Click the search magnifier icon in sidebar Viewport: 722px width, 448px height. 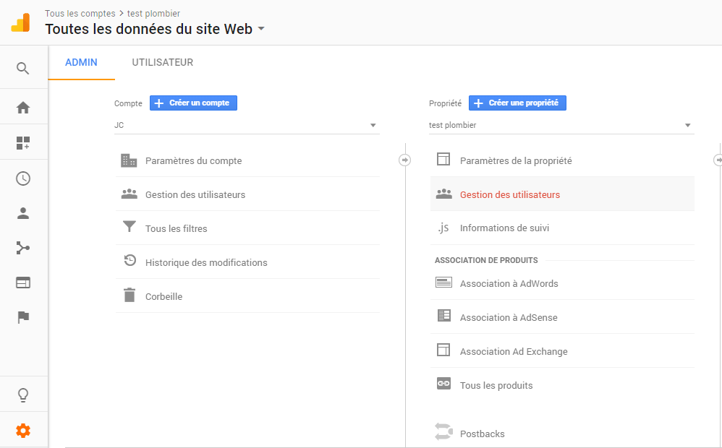[x=23, y=69]
